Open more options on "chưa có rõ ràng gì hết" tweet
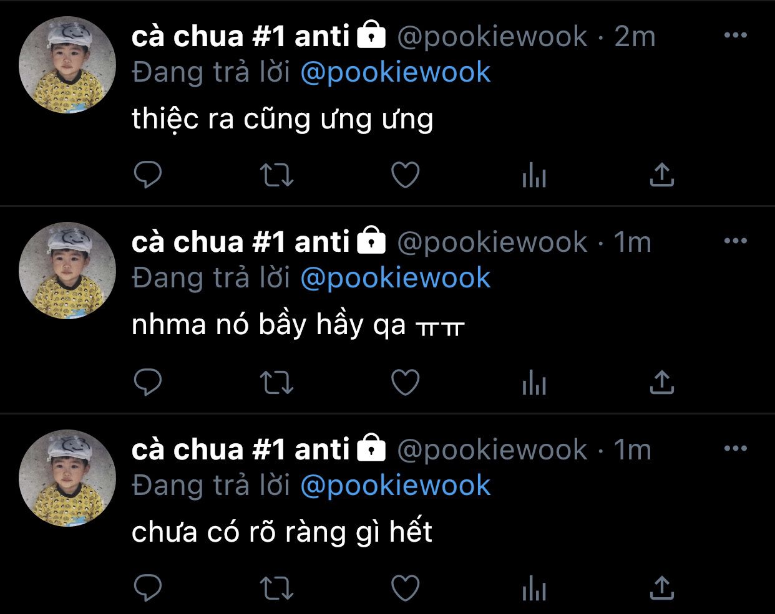The width and height of the screenshot is (775, 614). pyautogui.click(x=736, y=448)
